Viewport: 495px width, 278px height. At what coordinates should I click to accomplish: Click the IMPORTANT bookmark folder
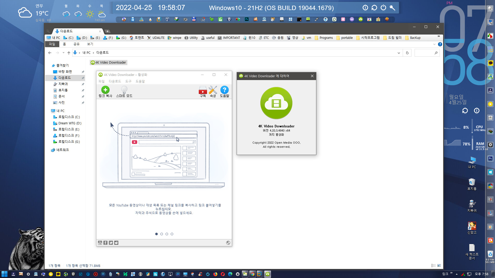229,38
